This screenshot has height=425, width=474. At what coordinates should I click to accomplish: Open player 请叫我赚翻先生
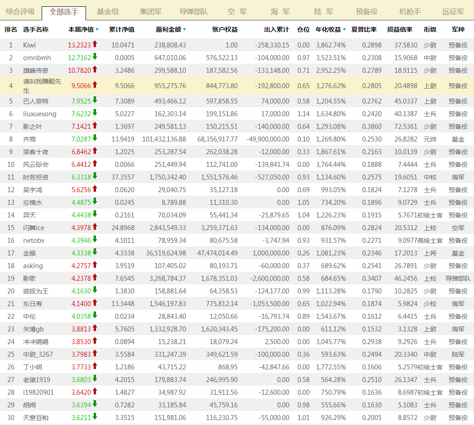click(x=42, y=86)
